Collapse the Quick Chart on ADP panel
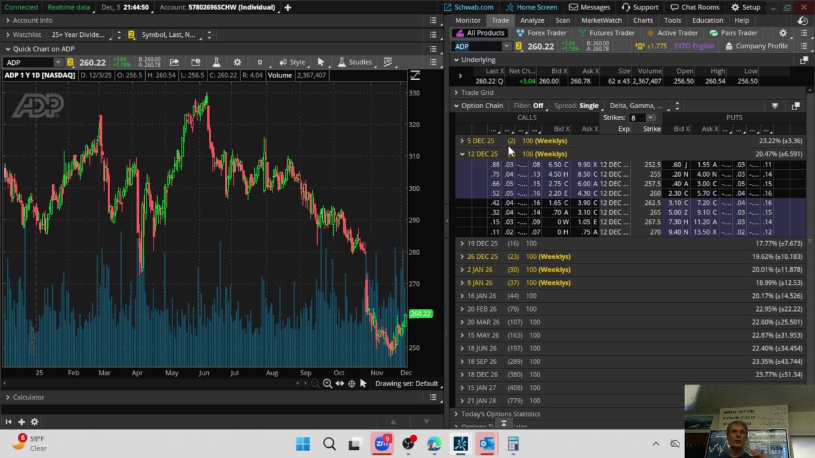This screenshot has width=815, height=458. coord(8,49)
